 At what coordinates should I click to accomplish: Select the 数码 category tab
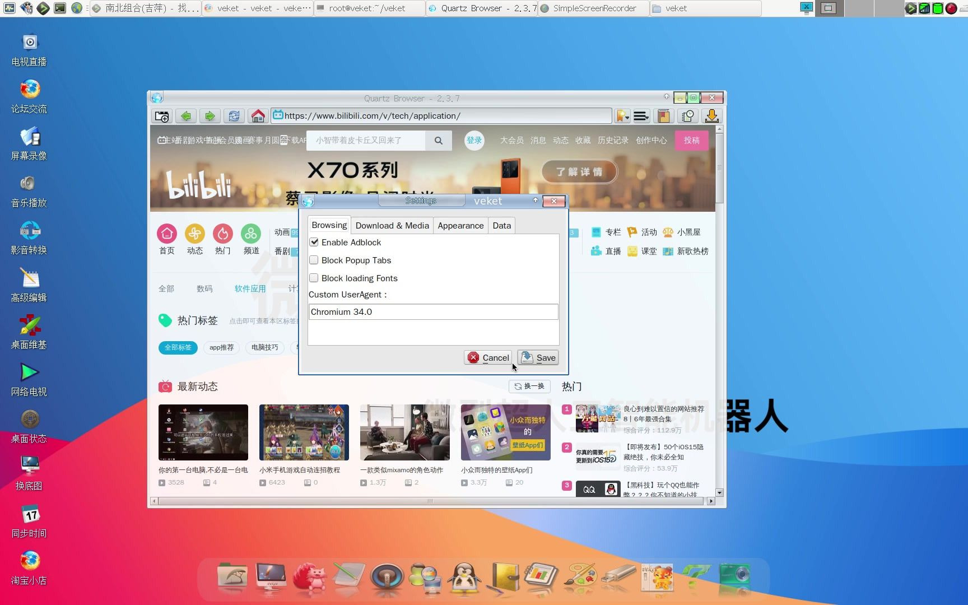click(x=204, y=288)
